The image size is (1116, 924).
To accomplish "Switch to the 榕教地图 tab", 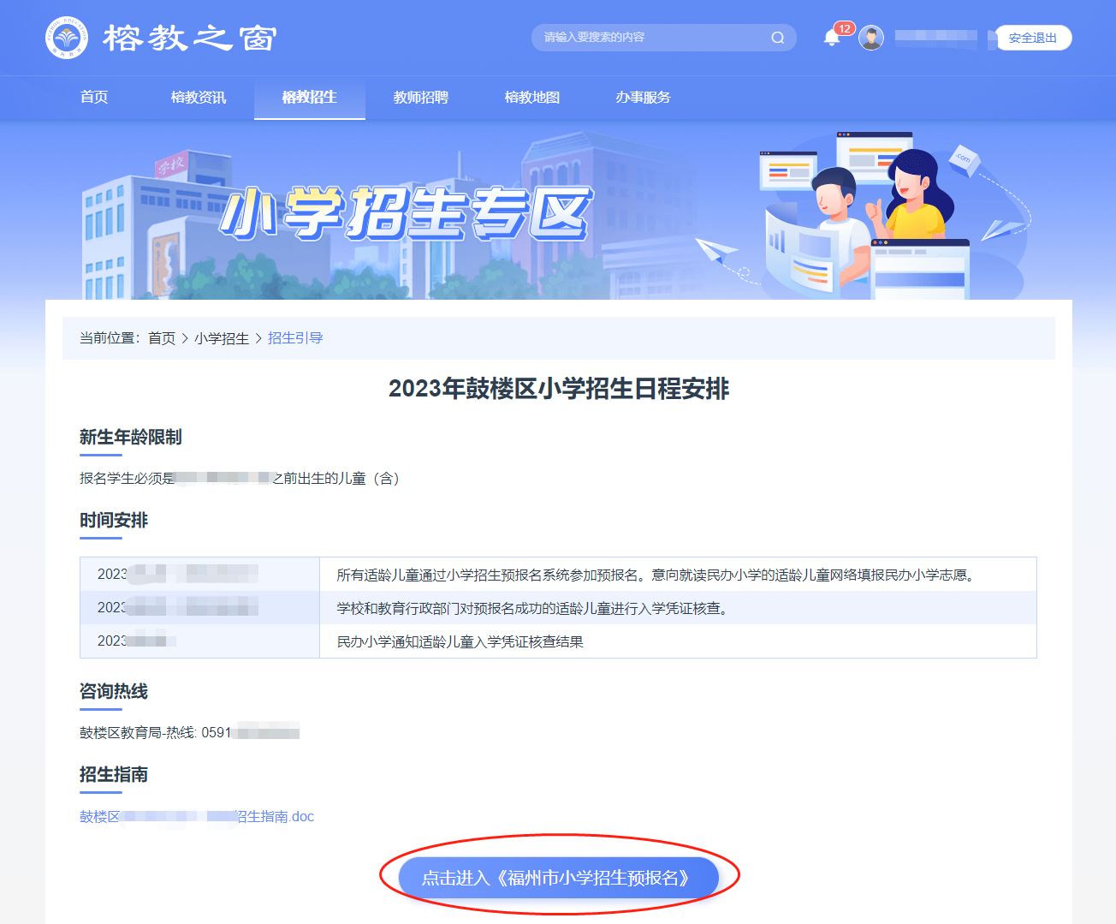I will (x=532, y=98).
